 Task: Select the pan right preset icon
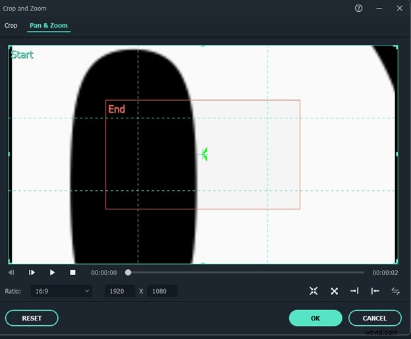(x=354, y=291)
